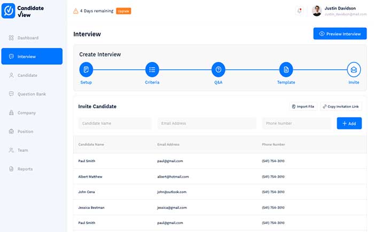Click Copy Invitation Link button
The height and width of the screenshot is (232, 374).
(x=341, y=107)
